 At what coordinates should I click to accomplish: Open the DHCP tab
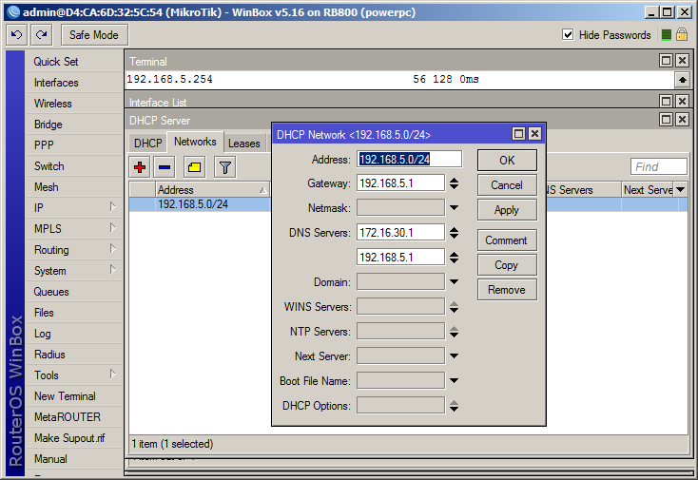(x=148, y=144)
